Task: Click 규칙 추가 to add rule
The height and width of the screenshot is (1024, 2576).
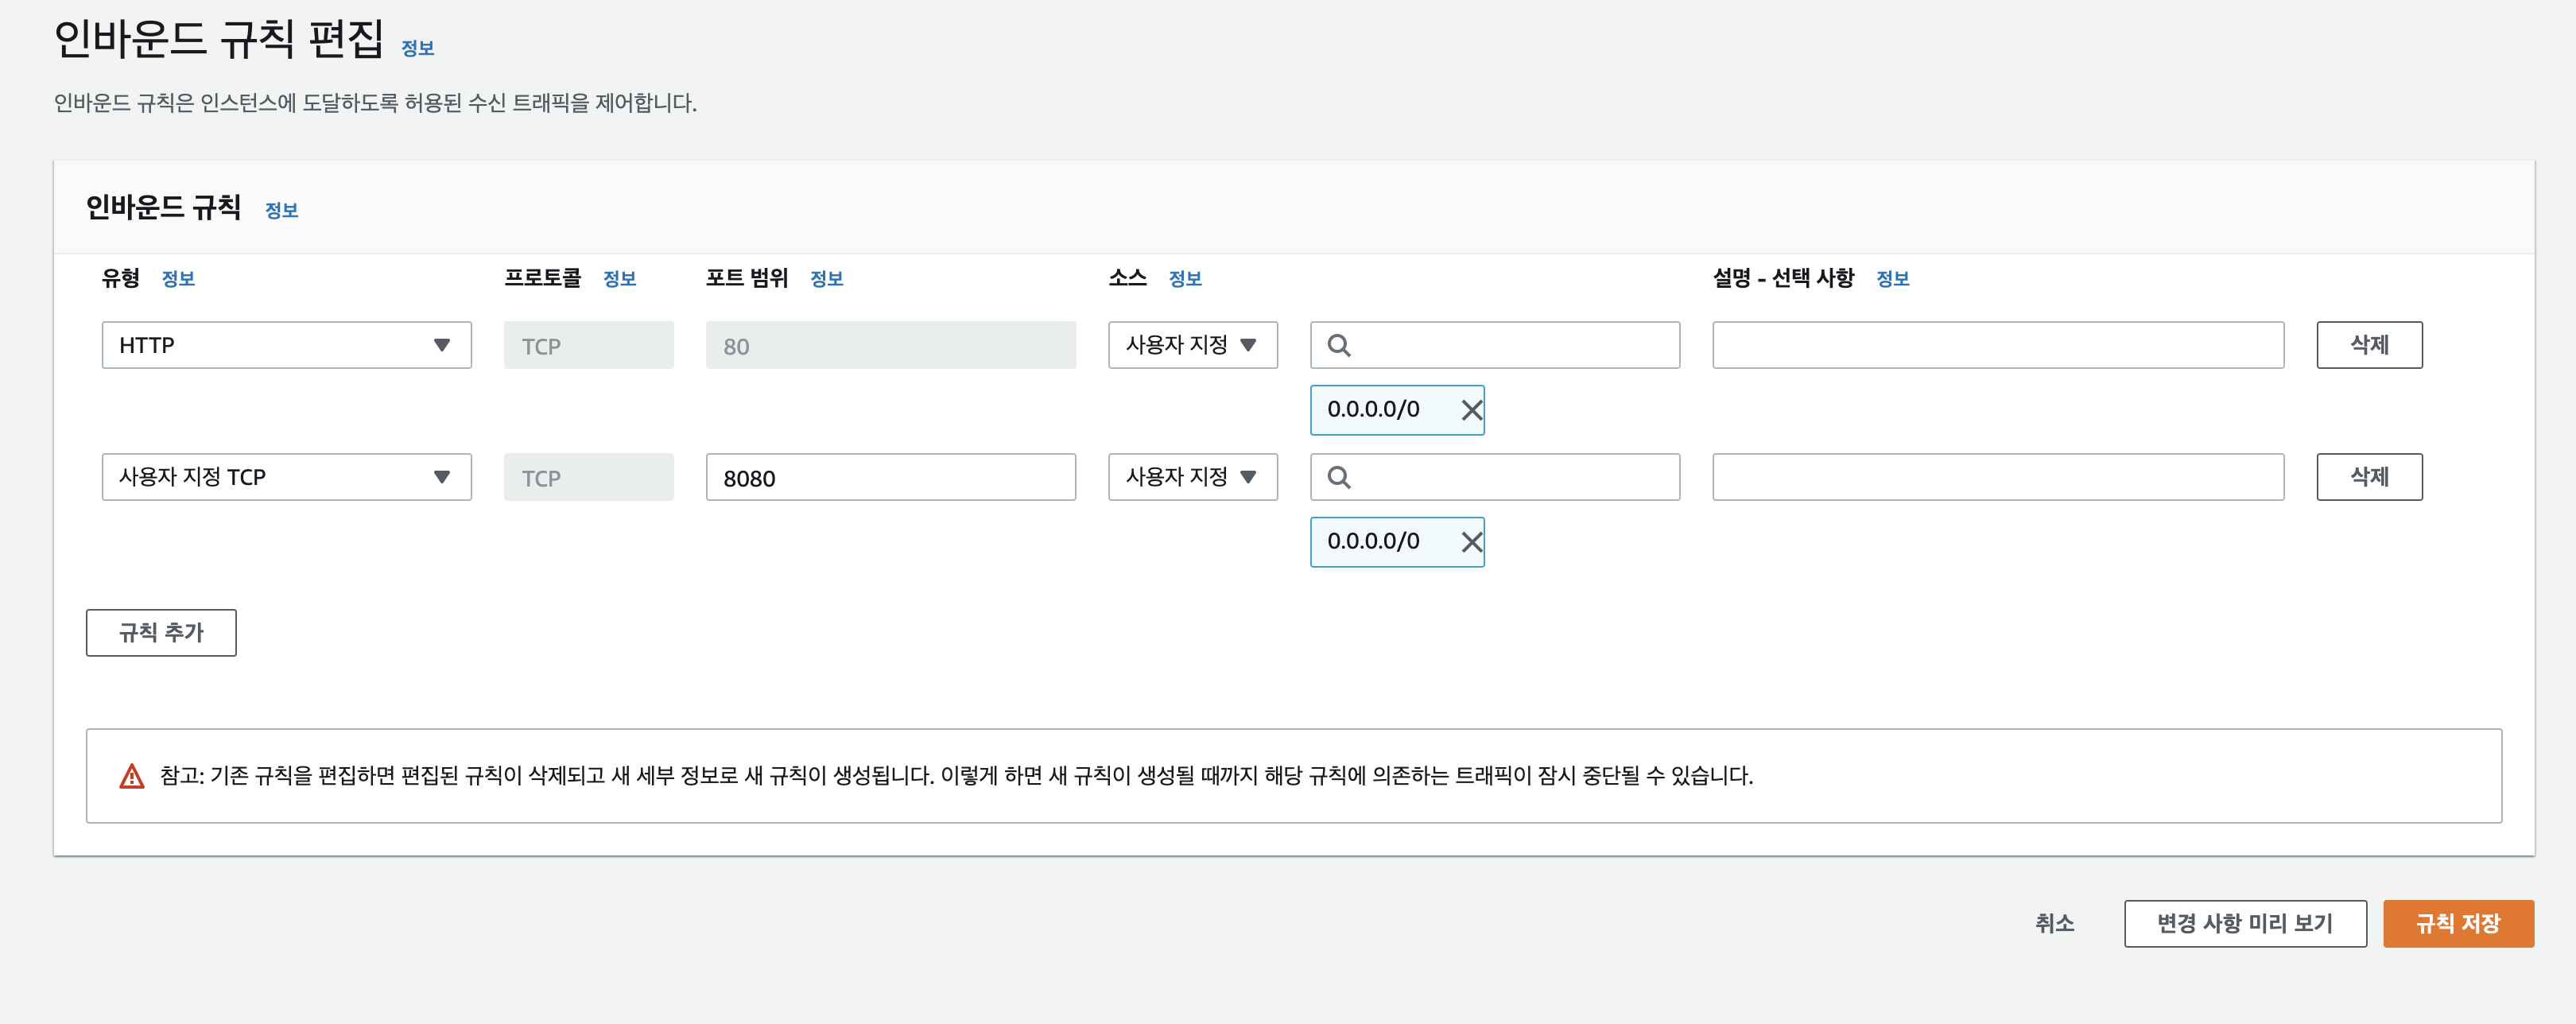Action: point(161,633)
